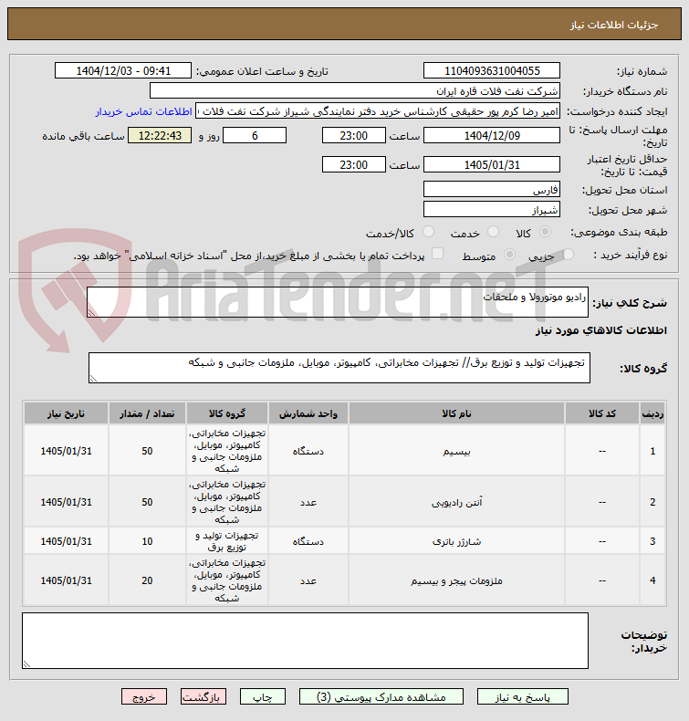
Task: Click the 'ملزومات پیجر و بیسیم' item cell
Action: click(x=456, y=580)
